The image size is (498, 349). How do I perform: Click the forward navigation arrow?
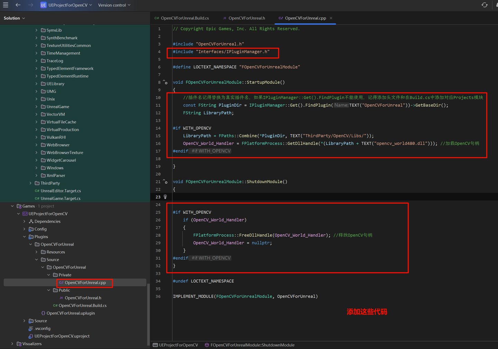[31, 5]
